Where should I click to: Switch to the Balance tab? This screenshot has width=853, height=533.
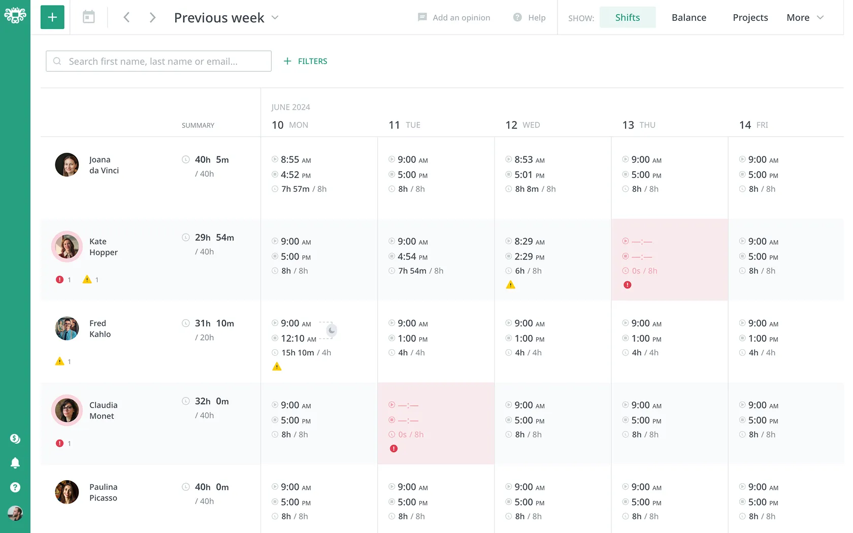689,17
